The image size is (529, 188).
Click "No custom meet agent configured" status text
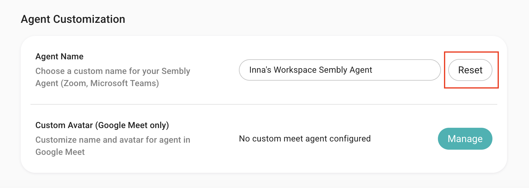[305, 139]
